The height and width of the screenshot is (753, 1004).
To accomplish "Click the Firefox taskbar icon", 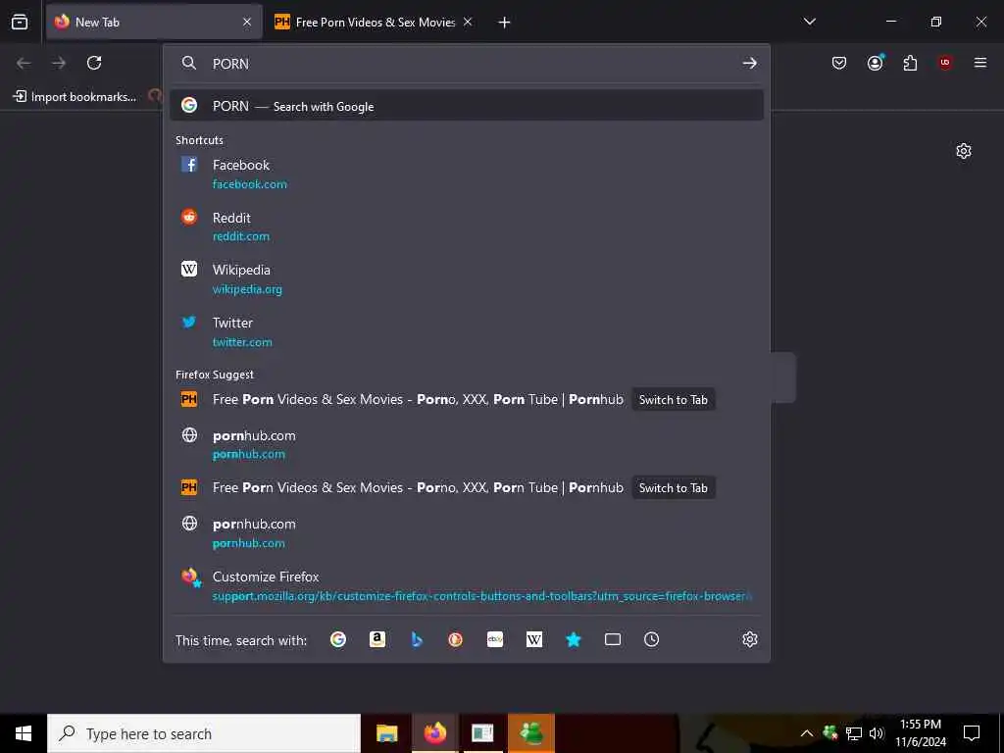I will [434, 733].
